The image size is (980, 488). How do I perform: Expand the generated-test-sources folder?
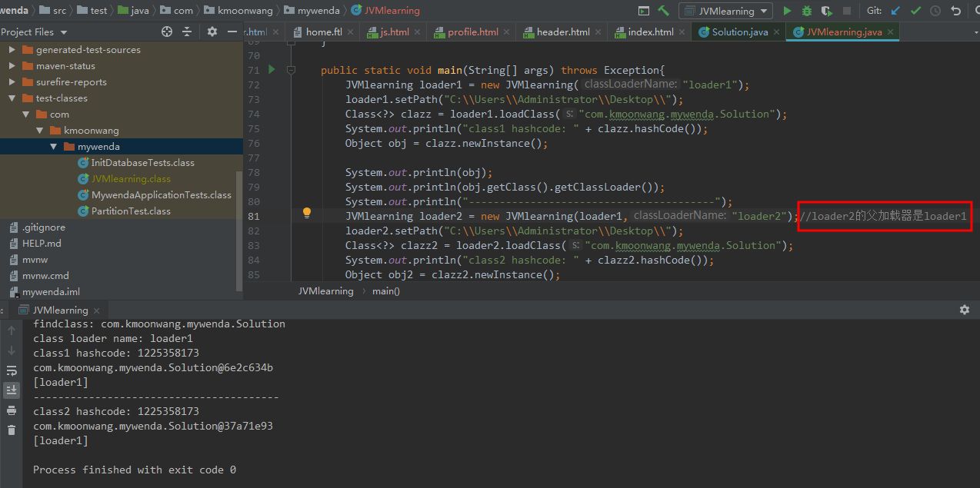tap(12, 49)
